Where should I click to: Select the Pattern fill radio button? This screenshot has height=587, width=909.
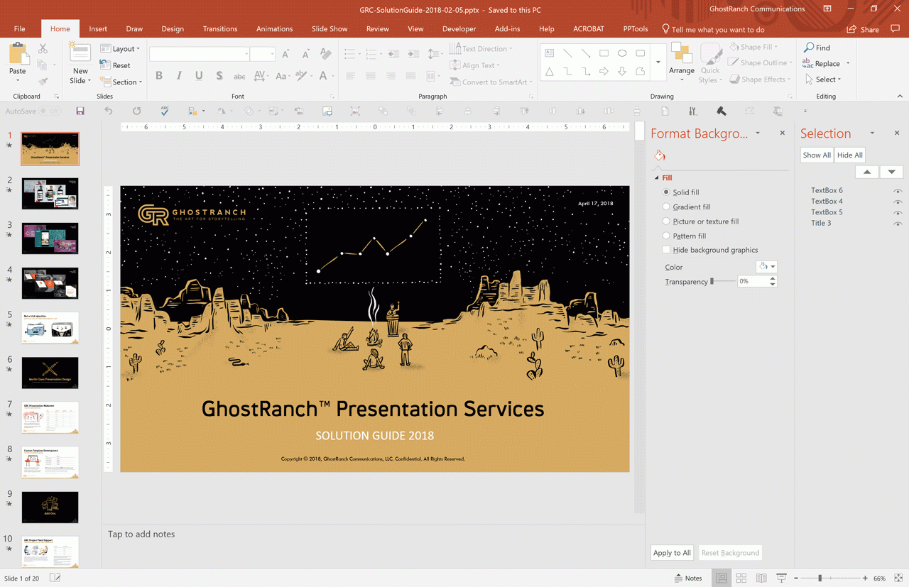[666, 236]
